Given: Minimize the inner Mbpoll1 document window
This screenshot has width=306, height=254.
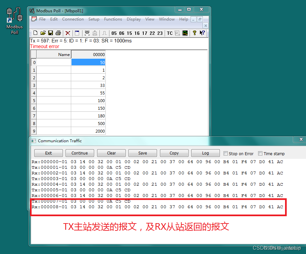Looking at the screenshot, I should [x=193, y=20].
